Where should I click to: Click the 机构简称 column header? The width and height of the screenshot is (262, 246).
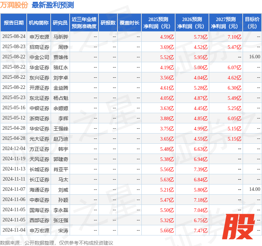39,22
